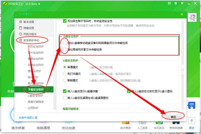Click the 更多 upload-arrow icon in main window
The width and height of the screenshot is (201, 134).
192,121
